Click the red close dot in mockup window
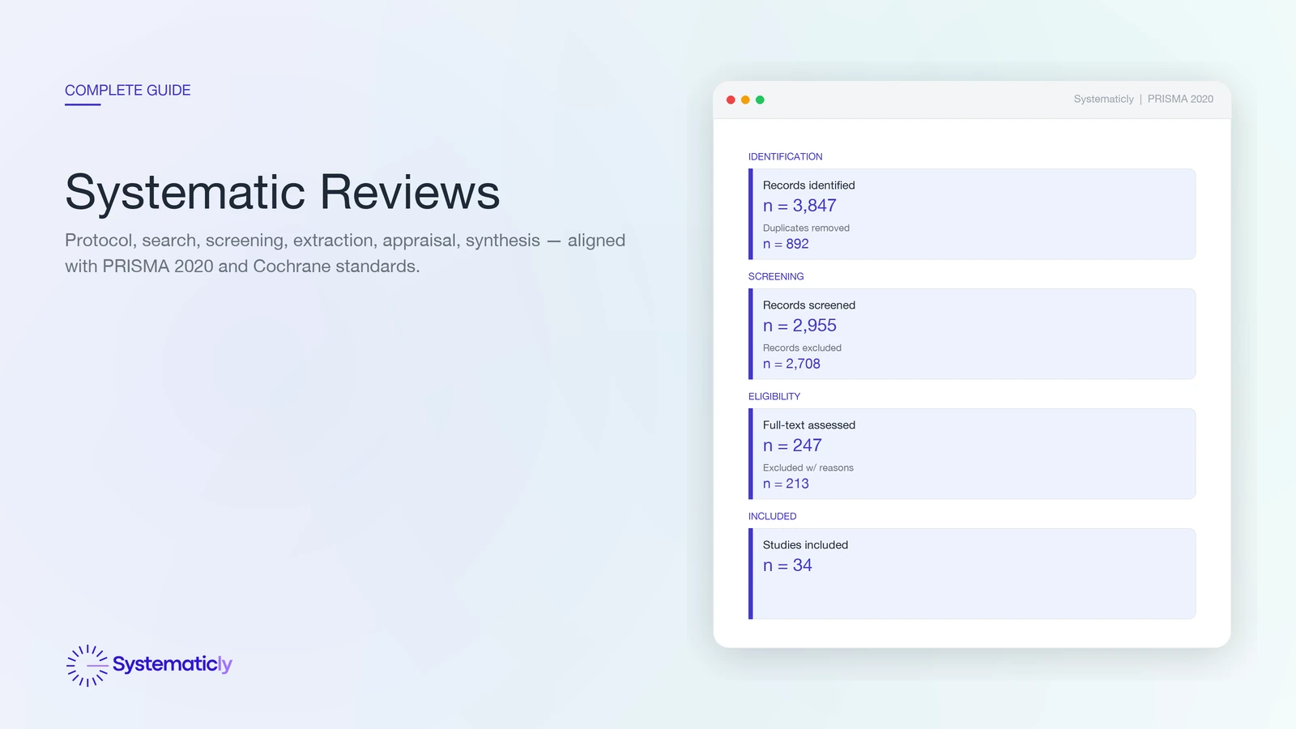The image size is (1296, 729). (731, 100)
